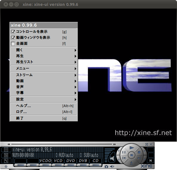This screenshot has width=177, height=170.
Task: Expand the 字幕 submenu
Action: 44,93
